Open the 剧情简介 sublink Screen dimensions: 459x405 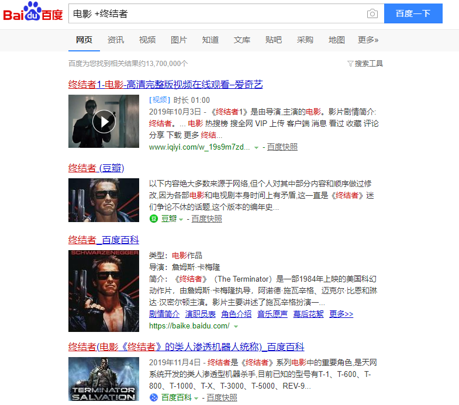(x=164, y=314)
